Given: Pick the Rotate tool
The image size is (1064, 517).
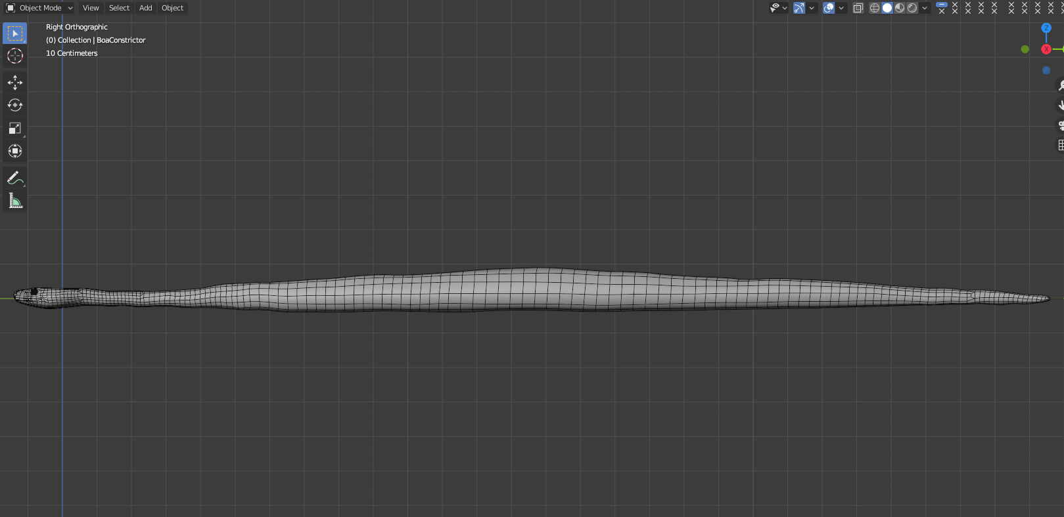Looking at the screenshot, I should [14, 105].
